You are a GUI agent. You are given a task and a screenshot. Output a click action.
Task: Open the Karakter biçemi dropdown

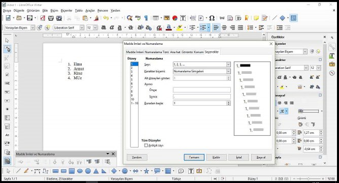pyautogui.click(x=228, y=71)
